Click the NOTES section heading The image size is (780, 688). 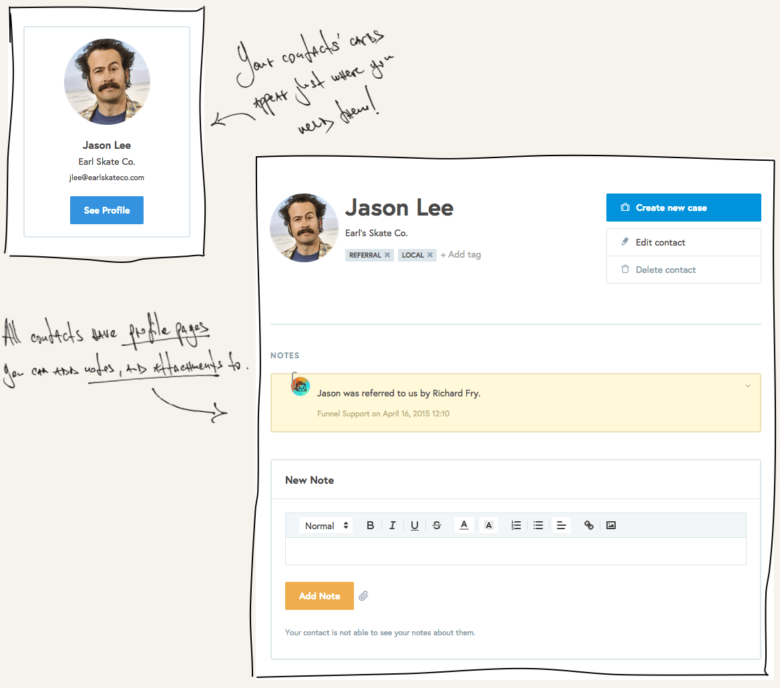pyautogui.click(x=285, y=356)
